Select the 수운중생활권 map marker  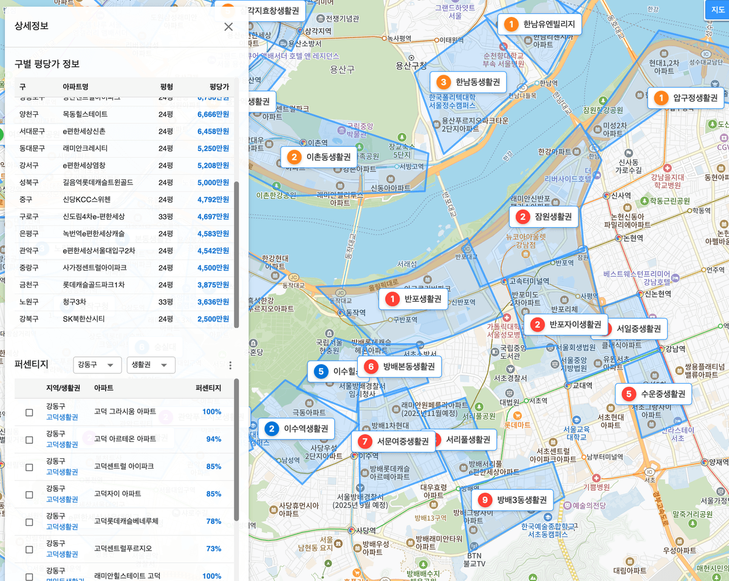pyautogui.click(x=654, y=394)
